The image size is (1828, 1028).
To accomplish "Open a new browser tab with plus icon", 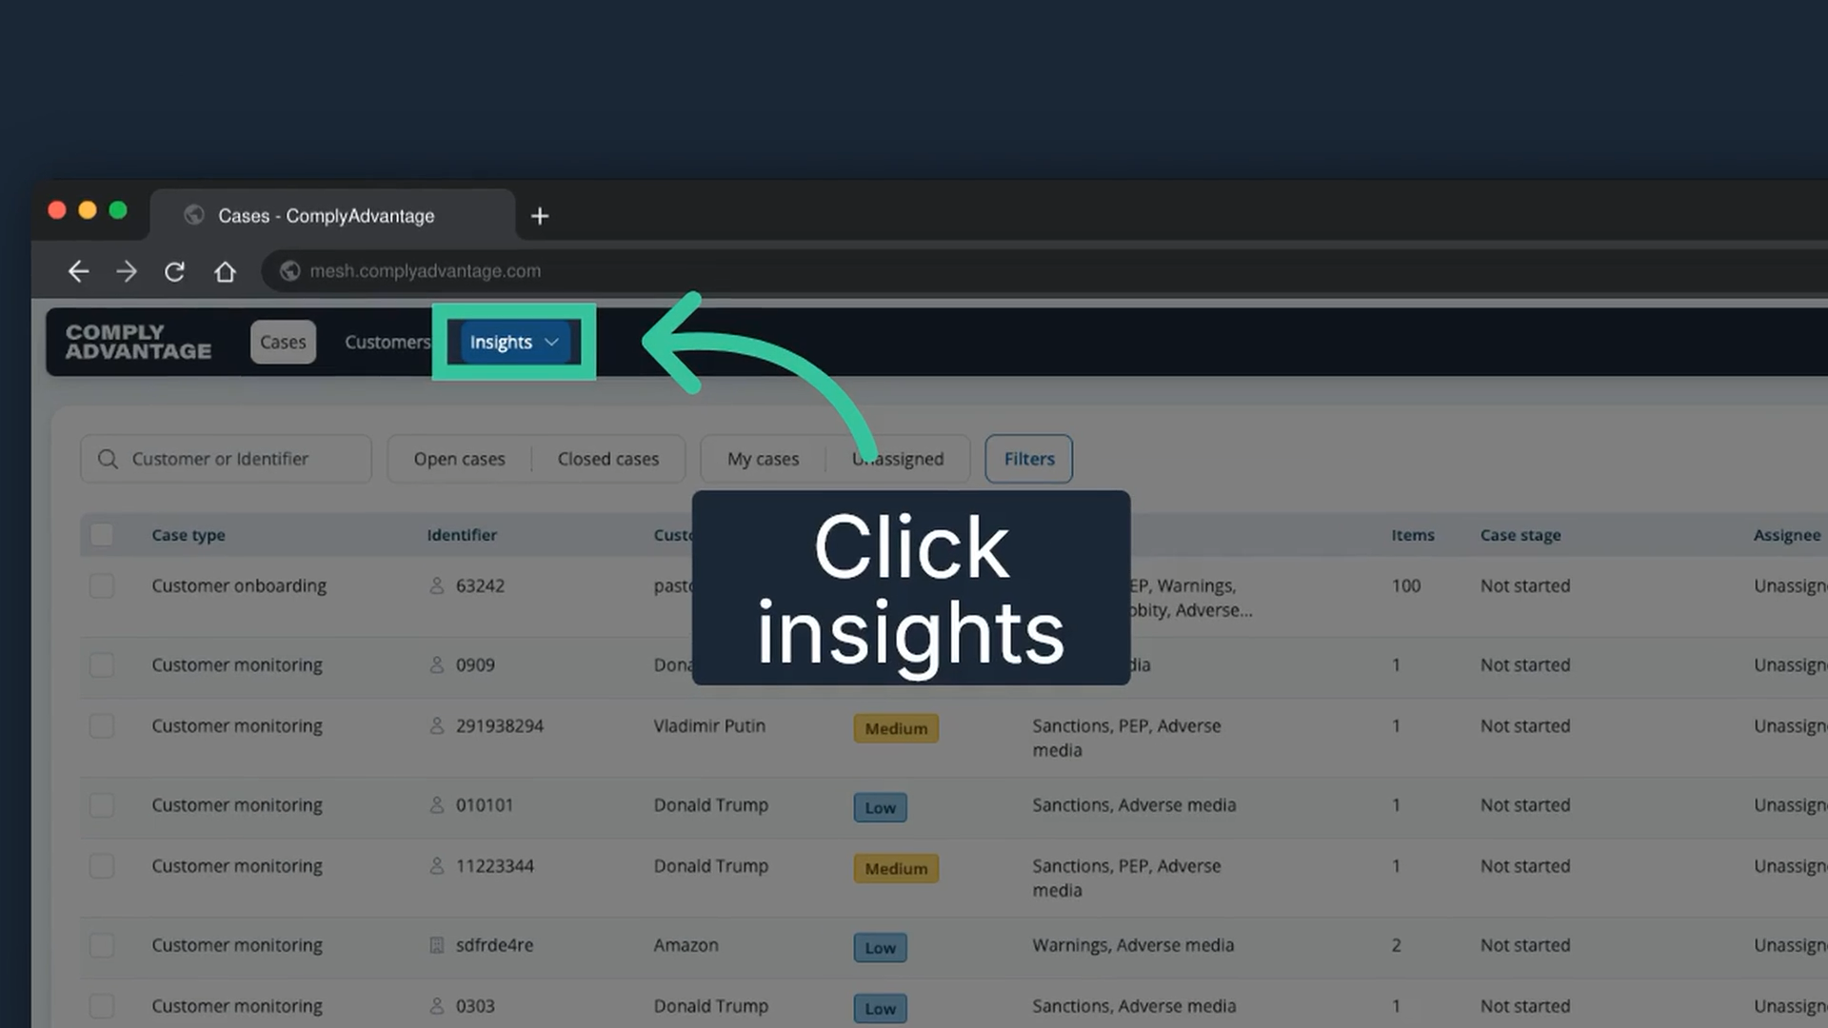I will 540,216.
